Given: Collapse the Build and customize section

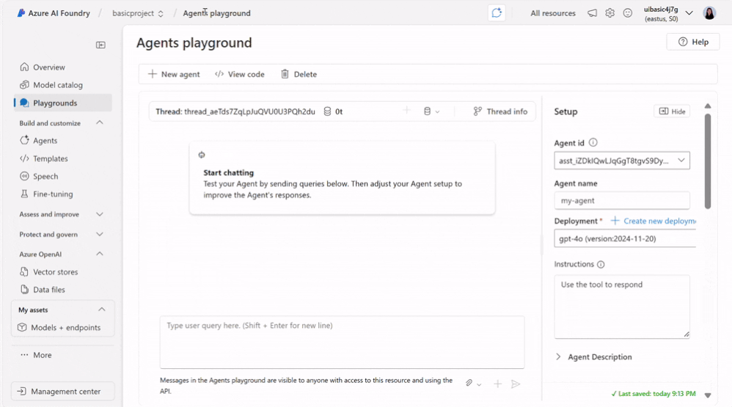Looking at the screenshot, I should (100, 123).
